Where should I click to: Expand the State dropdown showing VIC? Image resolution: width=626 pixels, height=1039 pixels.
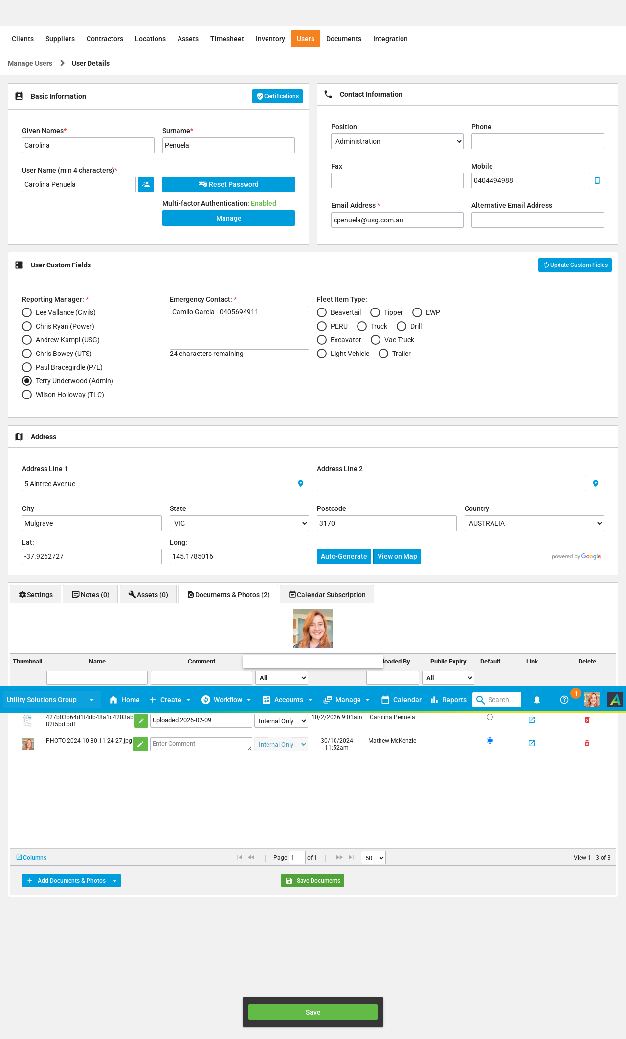click(239, 523)
